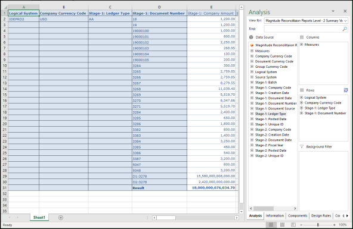Expand Logical System in Rows area
353x229 pixels.
tap(302, 98)
